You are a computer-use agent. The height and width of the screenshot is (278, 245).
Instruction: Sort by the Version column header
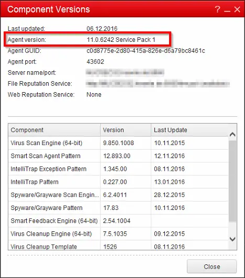pyautogui.click(x=126, y=130)
